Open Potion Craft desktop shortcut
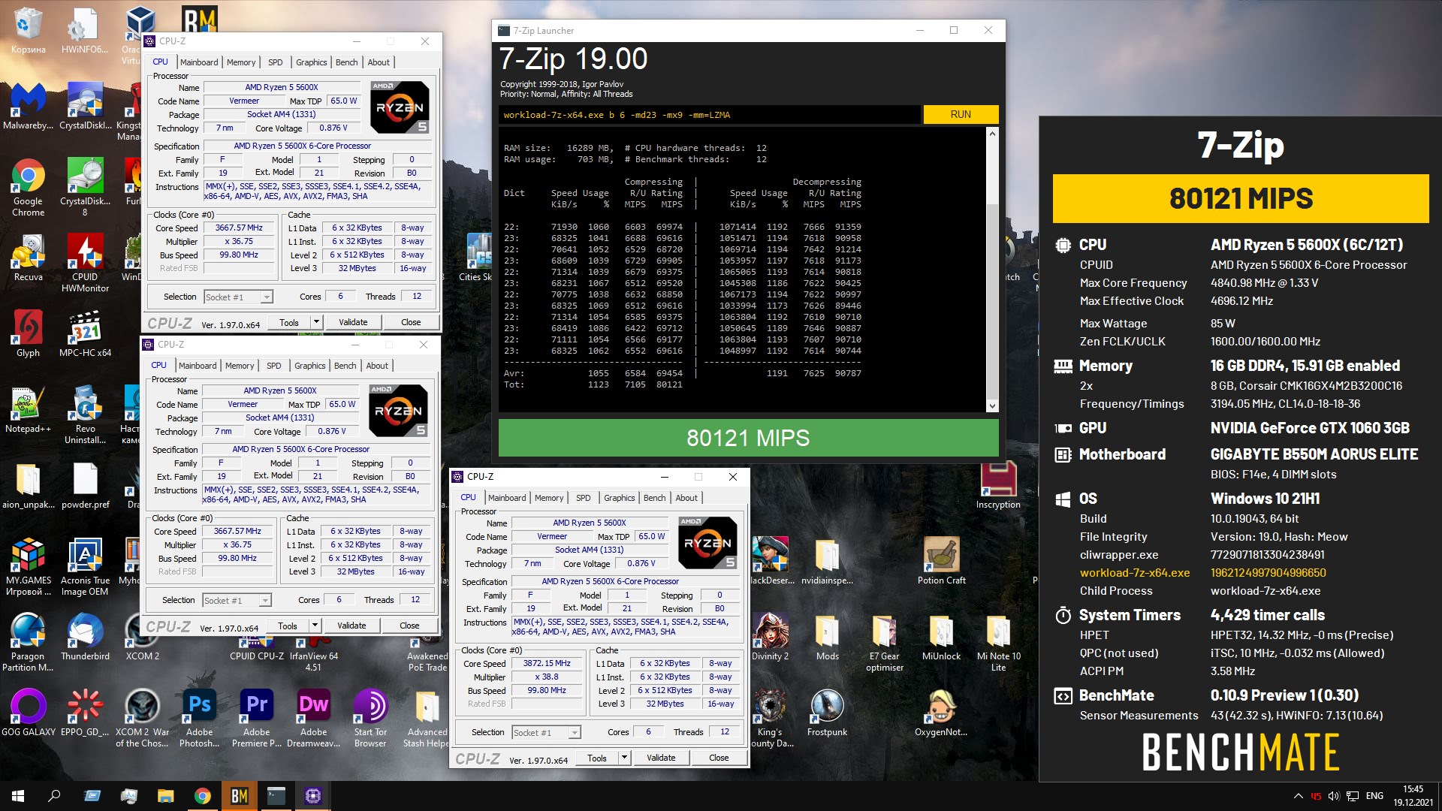 coord(941,561)
